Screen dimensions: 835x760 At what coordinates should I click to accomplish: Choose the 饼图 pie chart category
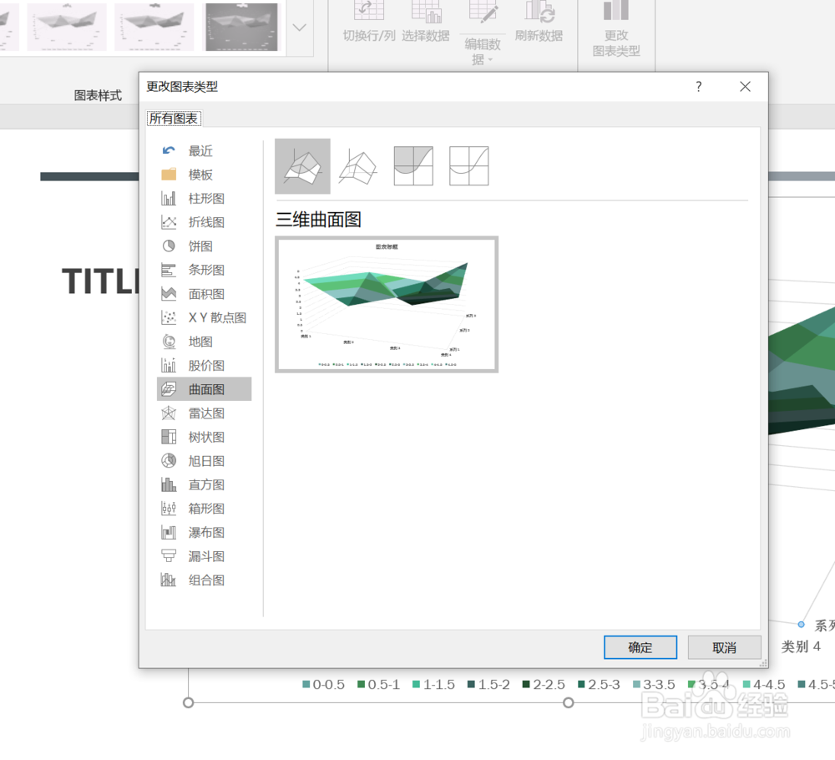[x=204, y=246]
